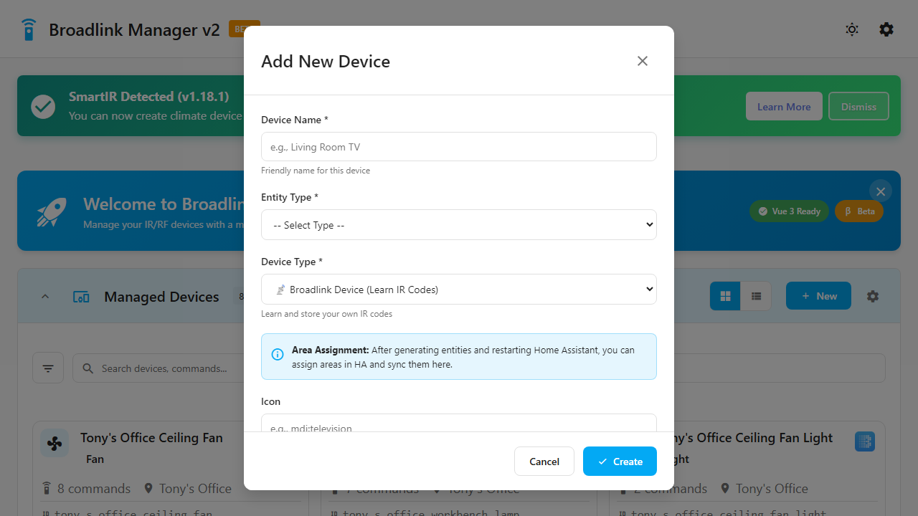Viewport: 918px width, 516px height.
Task: Dismiss the SmartIR banner
Action: click(x=858, y=106)
